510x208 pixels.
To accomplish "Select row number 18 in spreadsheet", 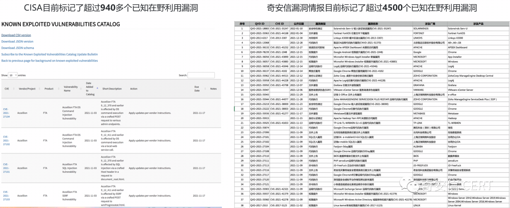I will pyautogui.click(x=242, y=109).
